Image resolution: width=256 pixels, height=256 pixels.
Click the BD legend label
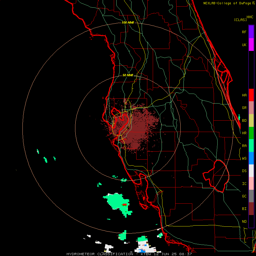[x=244, y=121]
